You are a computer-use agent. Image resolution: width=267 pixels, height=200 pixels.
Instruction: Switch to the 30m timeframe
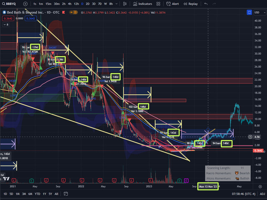coord(57,4)
